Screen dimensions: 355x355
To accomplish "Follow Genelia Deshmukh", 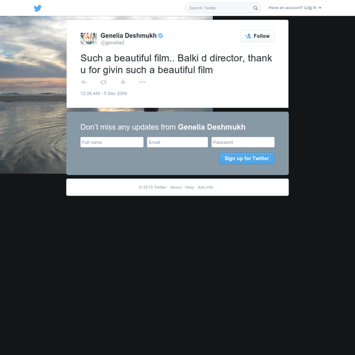I will [x=258, y=36].
